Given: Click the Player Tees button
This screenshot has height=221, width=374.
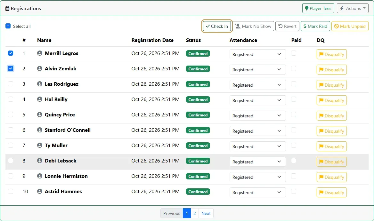Looking at the screenshot, I should 318,8.
